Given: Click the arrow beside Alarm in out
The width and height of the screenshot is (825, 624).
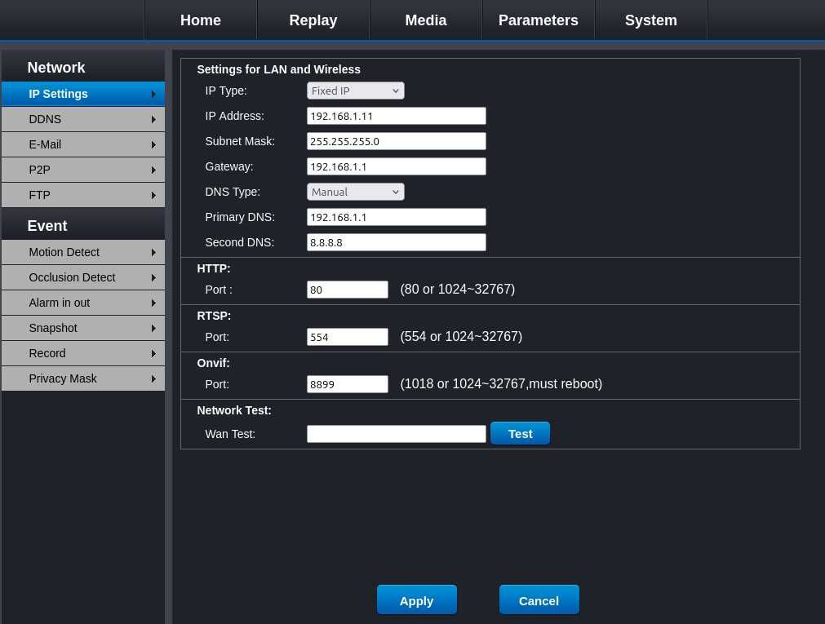Looking at the screenshot, I should coord(153,303).
